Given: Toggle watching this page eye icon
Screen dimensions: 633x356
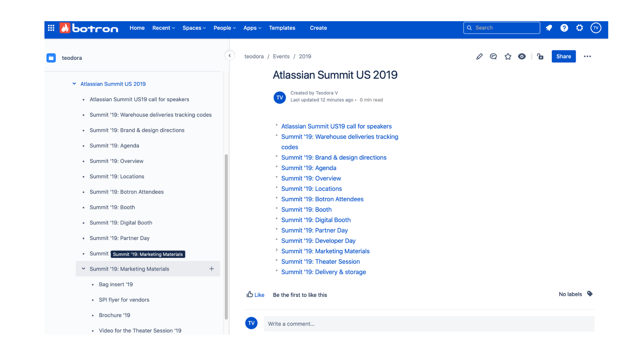Looking at the screenshot, I should 522,57.
